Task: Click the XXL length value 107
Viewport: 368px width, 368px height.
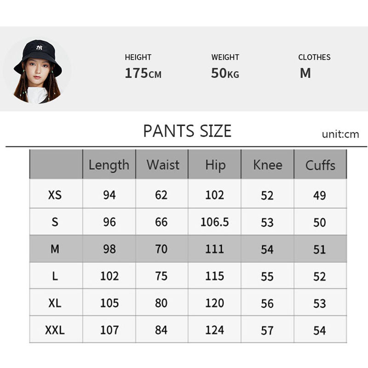Action: point(109,330)
